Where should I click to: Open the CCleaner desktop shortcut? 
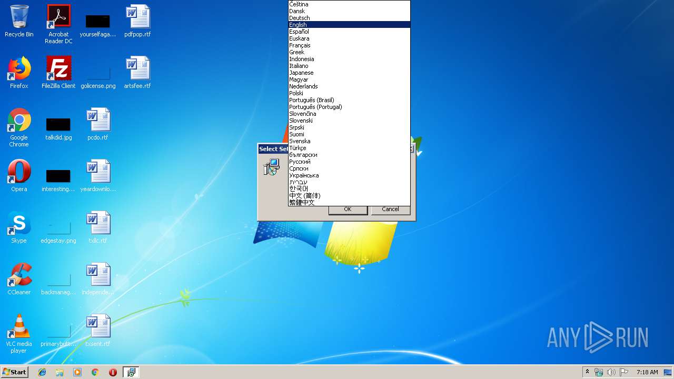click(x=19, y=279)
